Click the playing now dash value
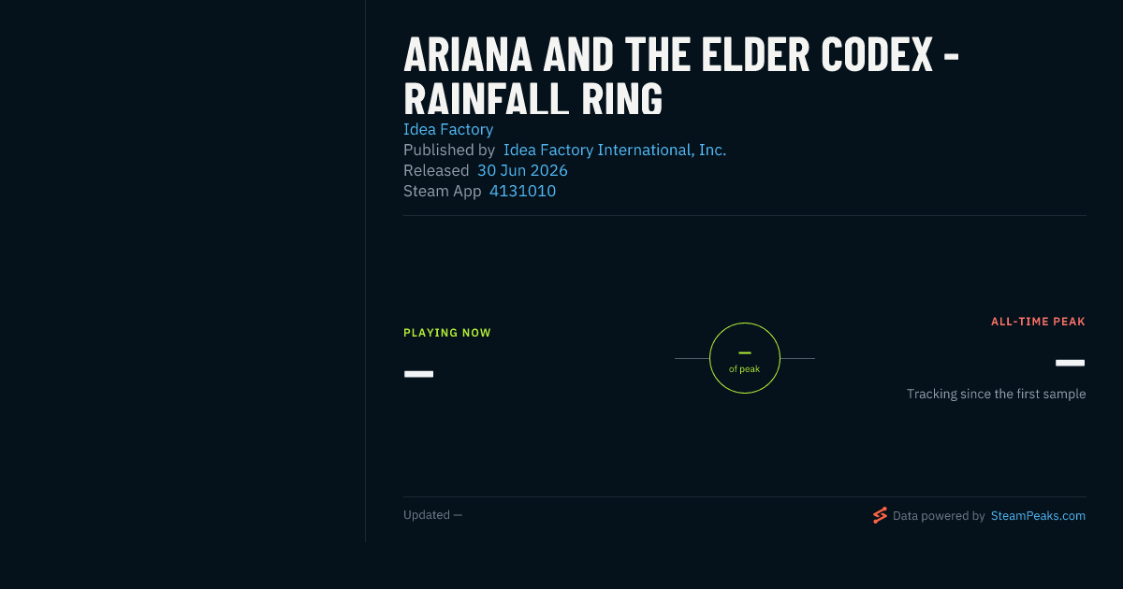Viewport: 1123px width, 589px height. pyautogui.click(x=418, y=374)
